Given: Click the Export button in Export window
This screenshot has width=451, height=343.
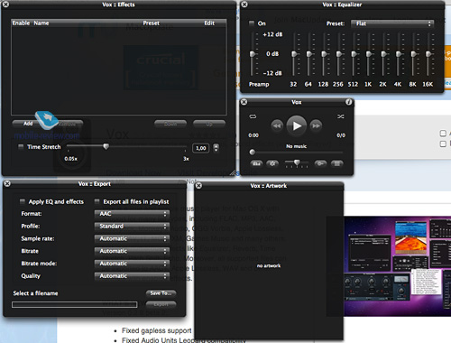Looking at the screenshot, I should point(161,304).
